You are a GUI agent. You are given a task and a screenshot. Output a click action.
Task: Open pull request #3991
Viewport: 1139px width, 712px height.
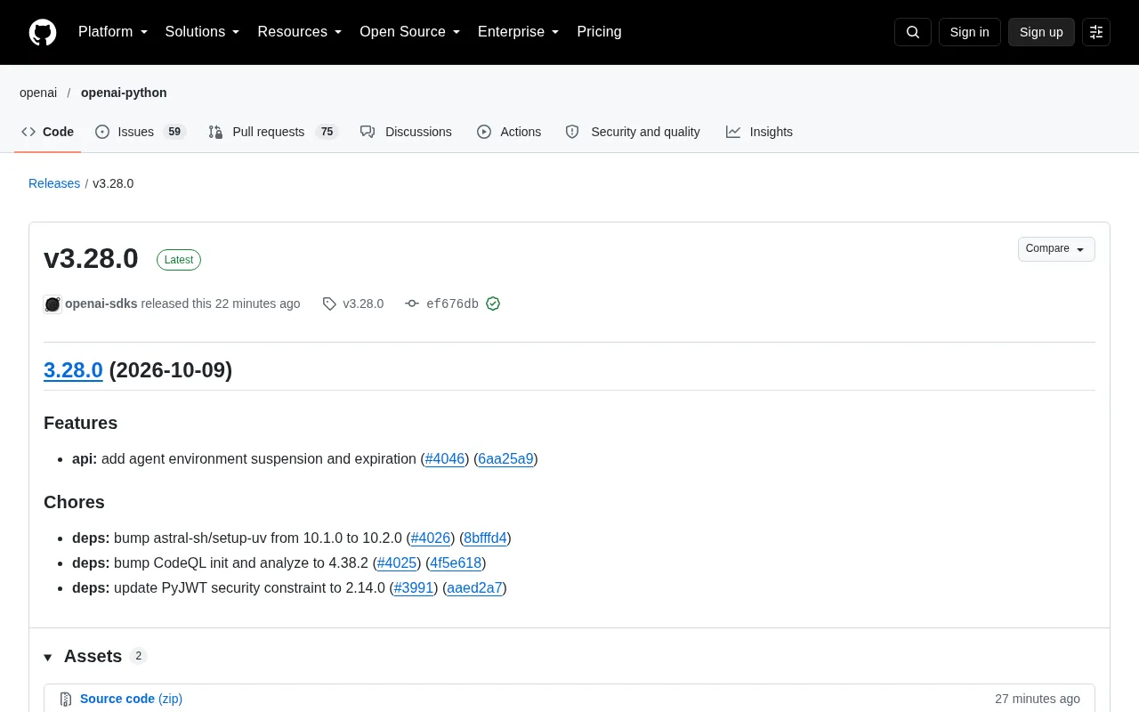[414, 588]
